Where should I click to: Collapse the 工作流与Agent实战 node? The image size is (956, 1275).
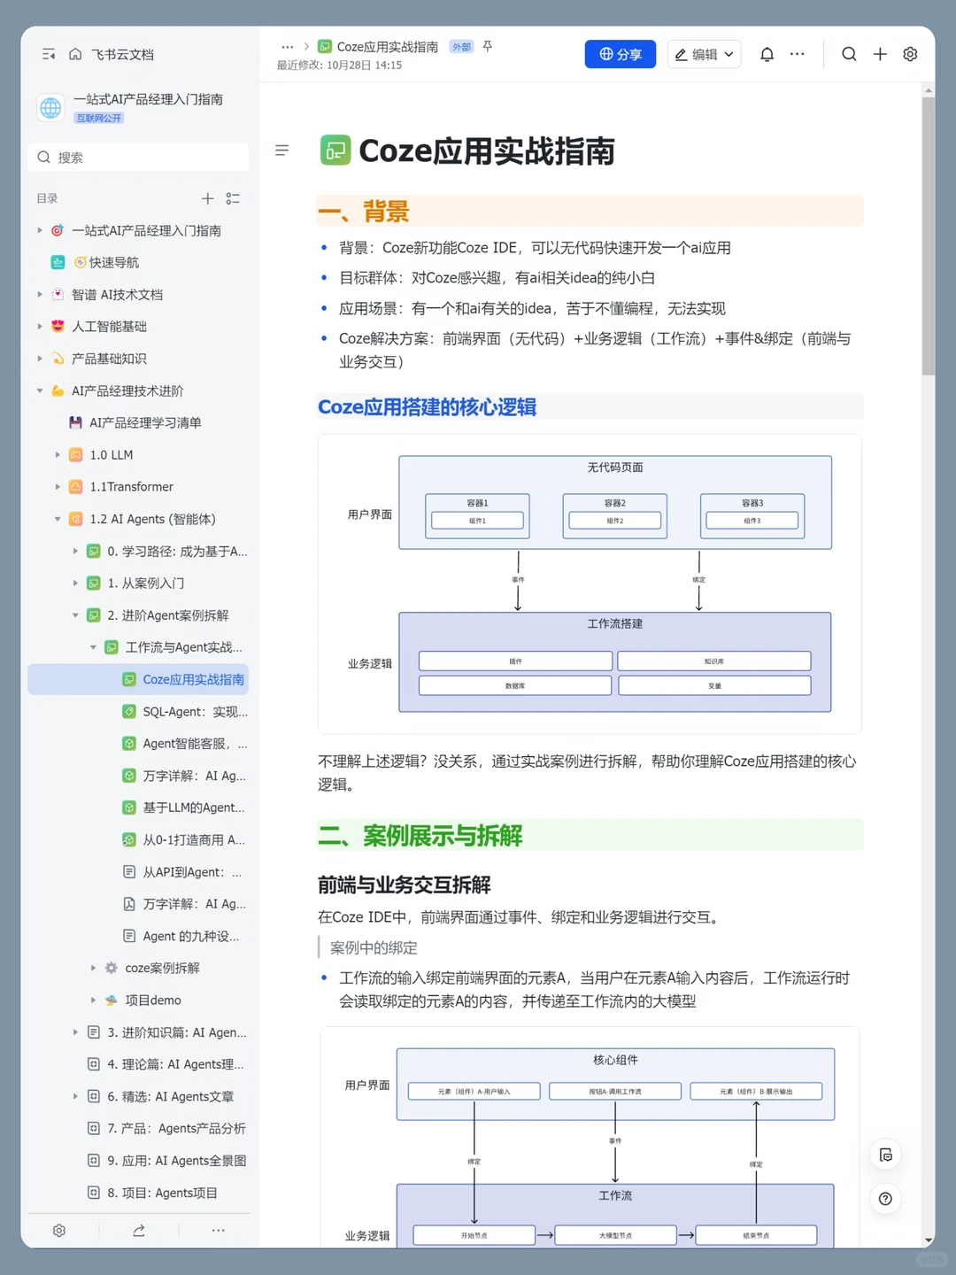93,647
